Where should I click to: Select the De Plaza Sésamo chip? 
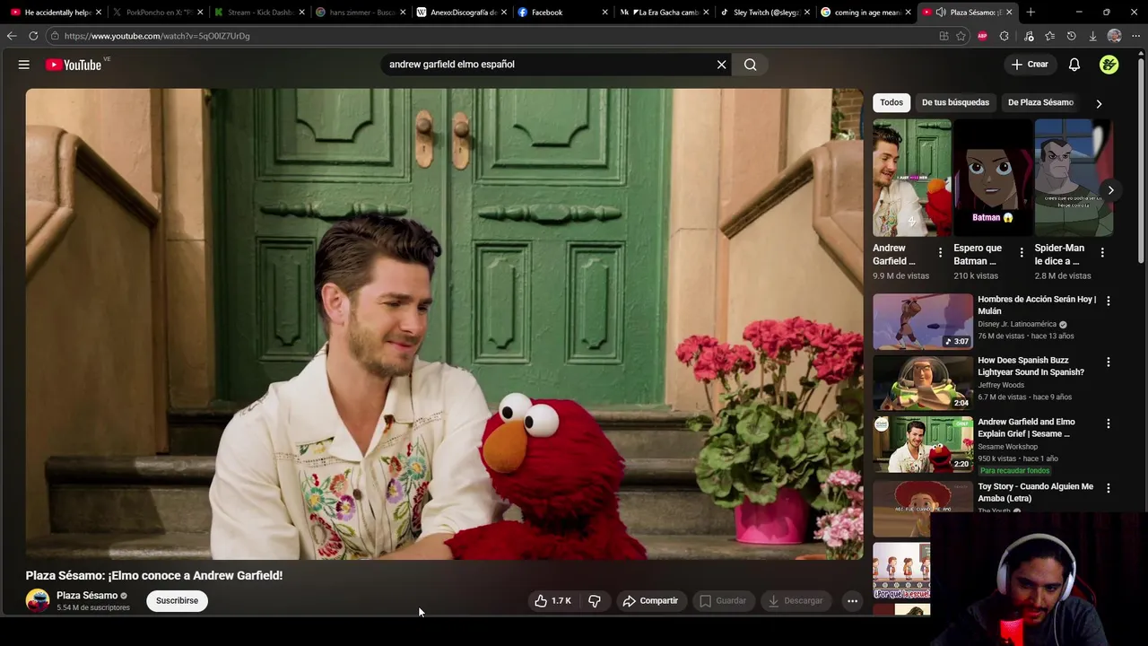point(1040,102)
